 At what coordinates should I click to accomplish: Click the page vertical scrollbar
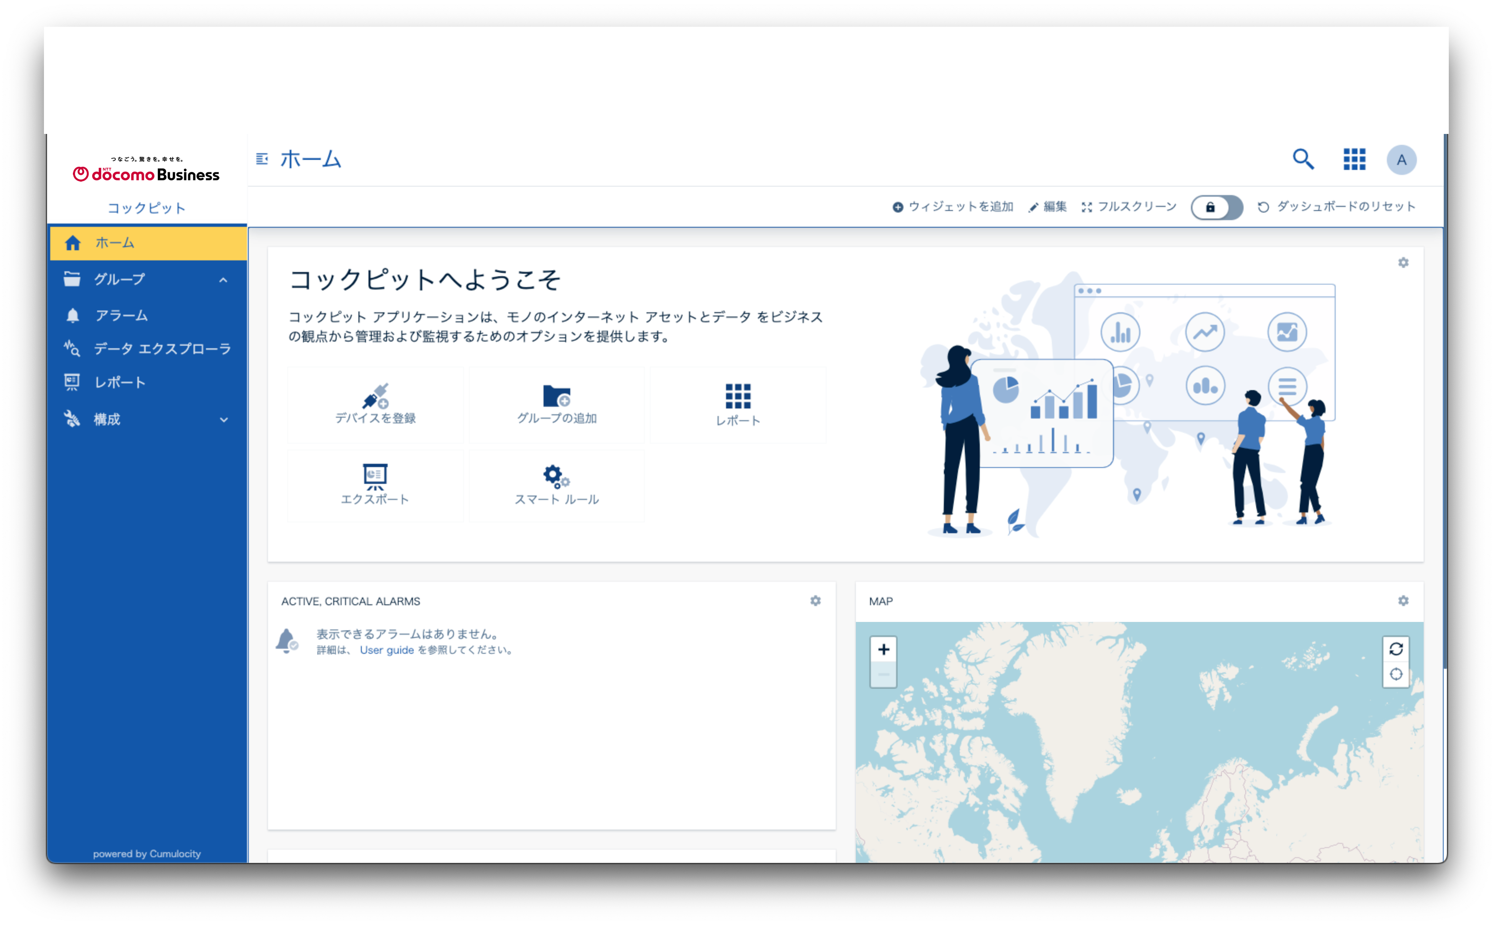point(1445,401)
